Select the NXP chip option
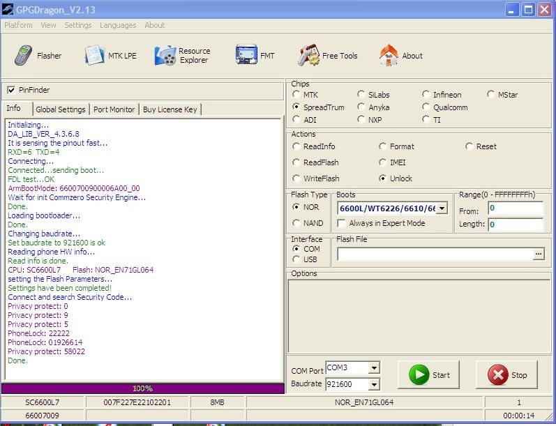 [361, 119]
